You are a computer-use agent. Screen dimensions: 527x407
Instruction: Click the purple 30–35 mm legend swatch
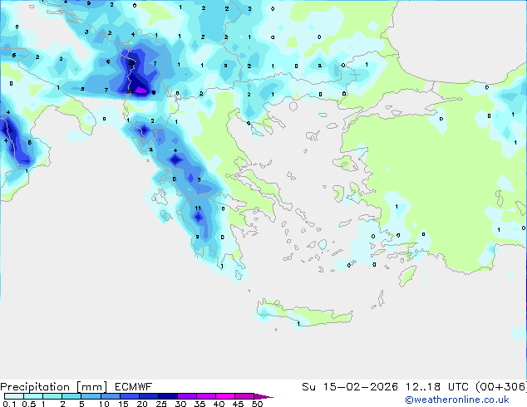pyautogui.click(x=186, y=396)
